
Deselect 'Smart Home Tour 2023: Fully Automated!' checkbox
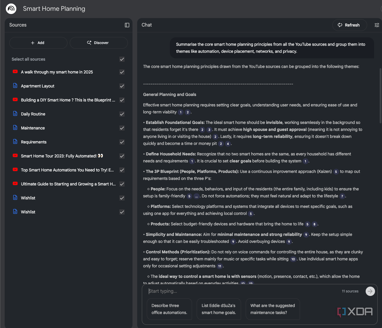click(x=122, y=156)
